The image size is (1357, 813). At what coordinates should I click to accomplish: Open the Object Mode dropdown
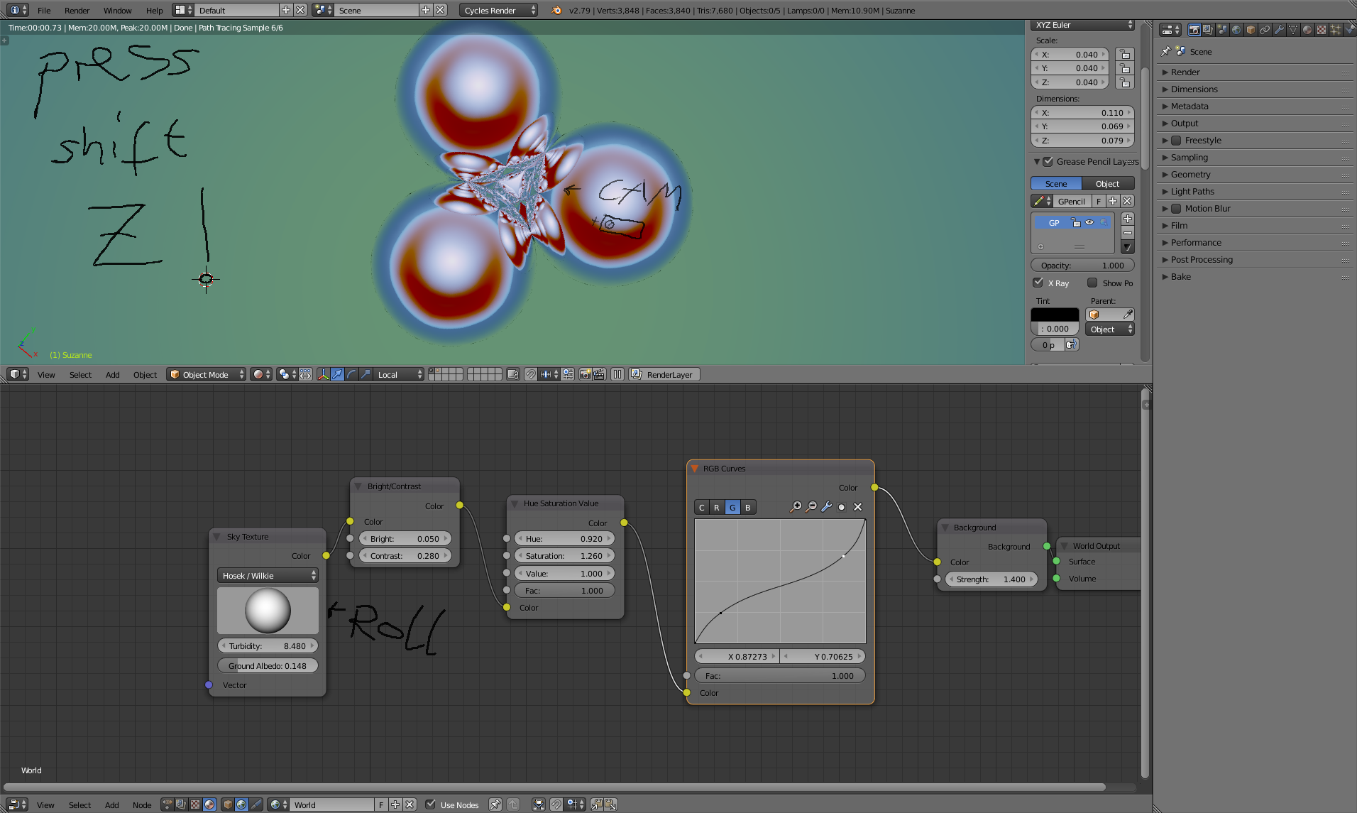pos(207,374)
